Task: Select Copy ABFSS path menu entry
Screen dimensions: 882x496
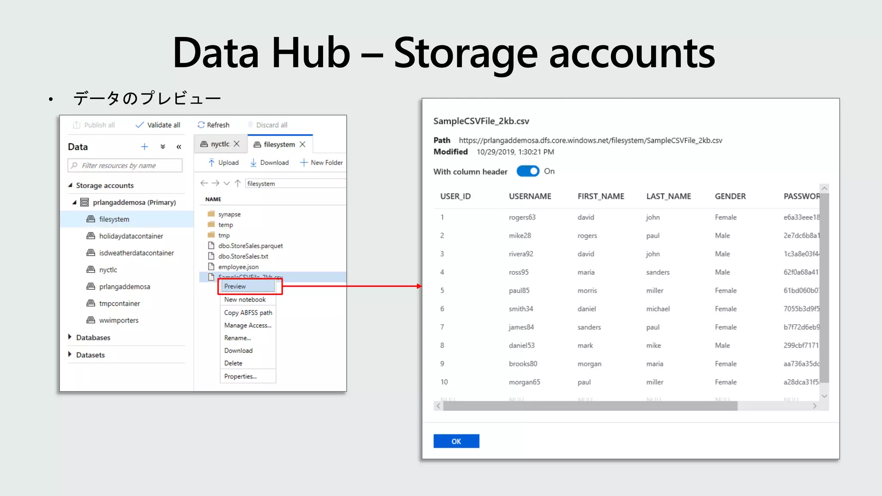Action: [248, 313]
